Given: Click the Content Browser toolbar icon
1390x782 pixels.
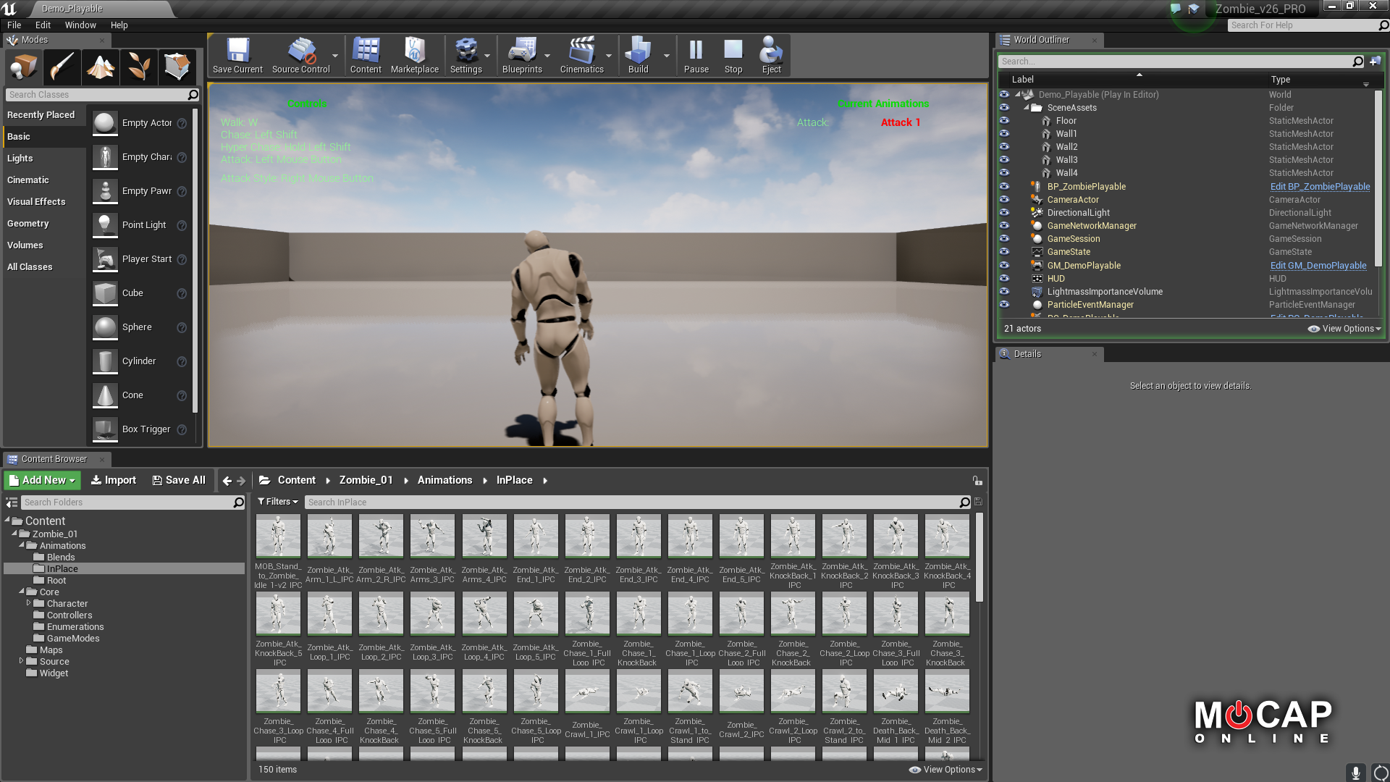Looking at the screenshot, I should (x=365, y=55).
